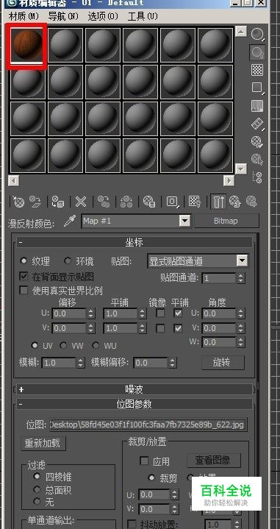Viewport: 280px width, 529px height.
Task: Enable the 应用 cropping checkbox
Action: point(144,461)
